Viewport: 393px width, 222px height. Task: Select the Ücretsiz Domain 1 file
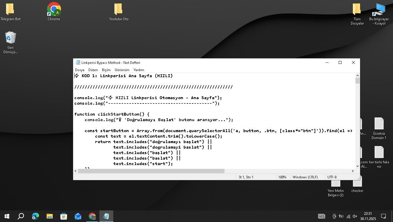[379, 124]
